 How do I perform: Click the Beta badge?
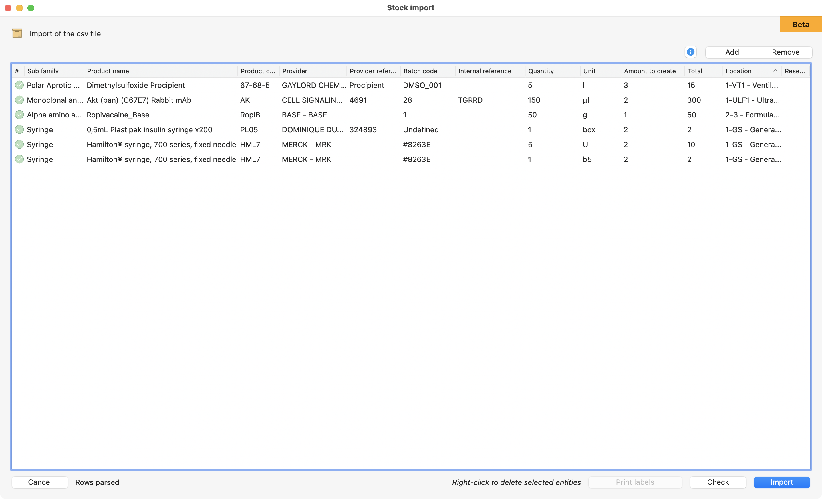pos(801,24)
